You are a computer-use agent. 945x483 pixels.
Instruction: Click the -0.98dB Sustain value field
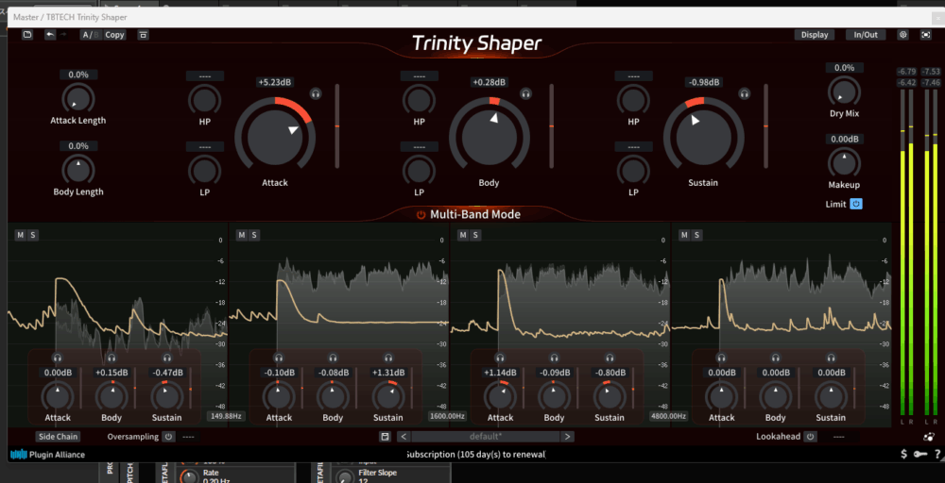coord(703,82)
